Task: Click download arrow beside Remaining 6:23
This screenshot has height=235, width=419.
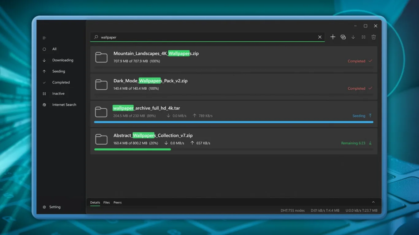Action: click(370, 143)
